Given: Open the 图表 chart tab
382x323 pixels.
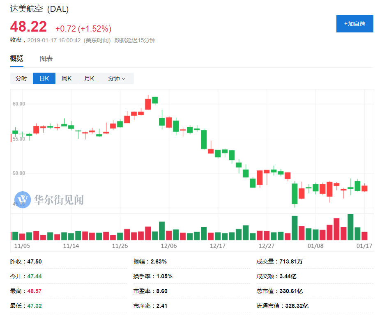Looking at the screenshot, I should [x=46, y=59].
